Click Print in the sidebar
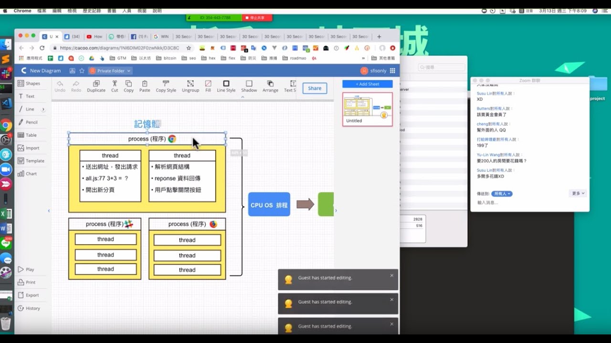The image size is (611, 343). pos(26,282)
